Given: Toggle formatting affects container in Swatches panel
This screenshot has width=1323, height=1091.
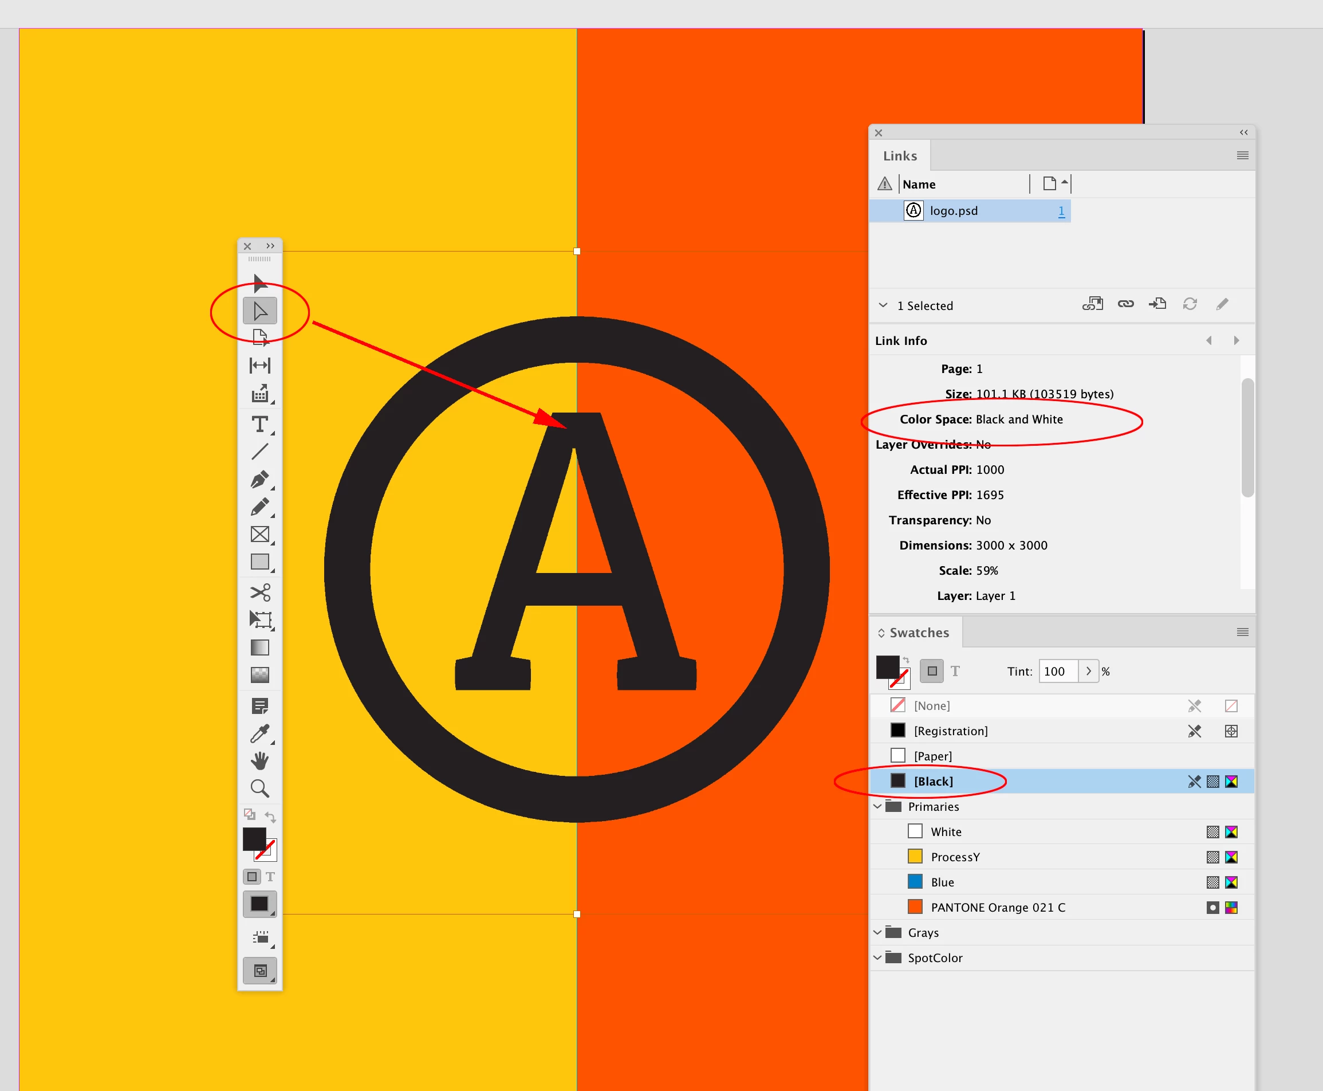Looking at the screenshot, I should pos(932,671).
